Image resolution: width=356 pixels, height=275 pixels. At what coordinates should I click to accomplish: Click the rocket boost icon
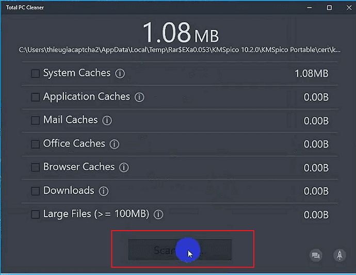(339, 255)
